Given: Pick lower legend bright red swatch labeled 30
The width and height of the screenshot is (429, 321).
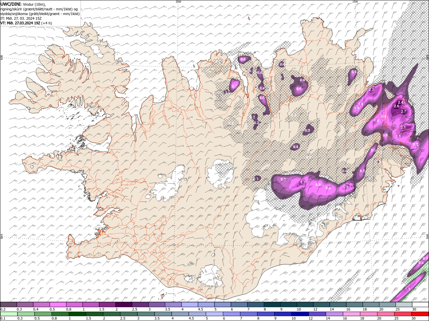Looking at the screenshot, I should (420, 314).
